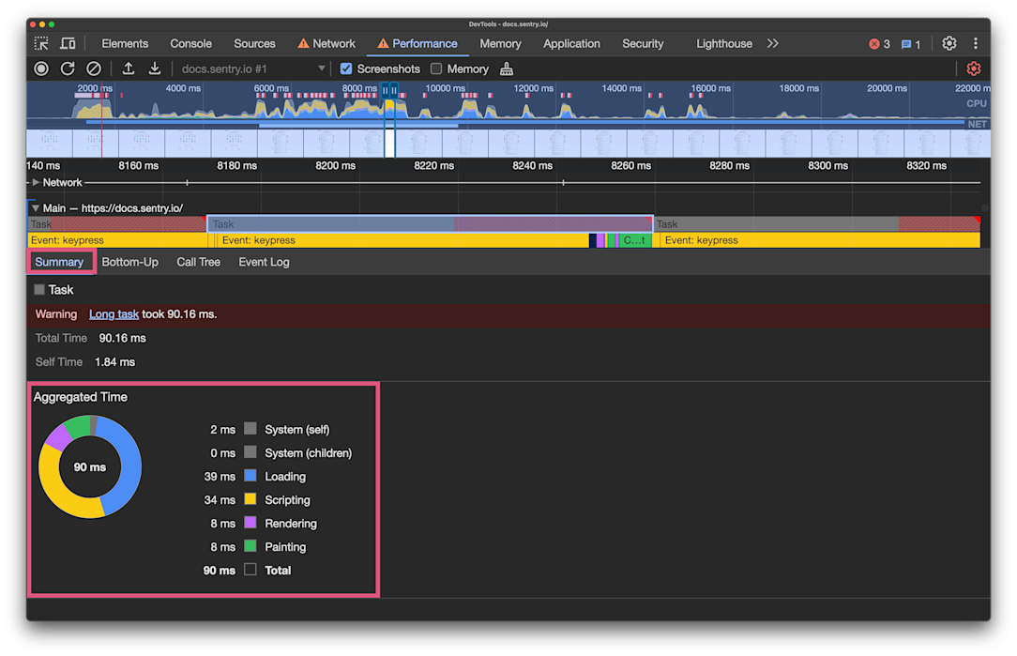Click the 90 ms donut chart center

point(89,467)
